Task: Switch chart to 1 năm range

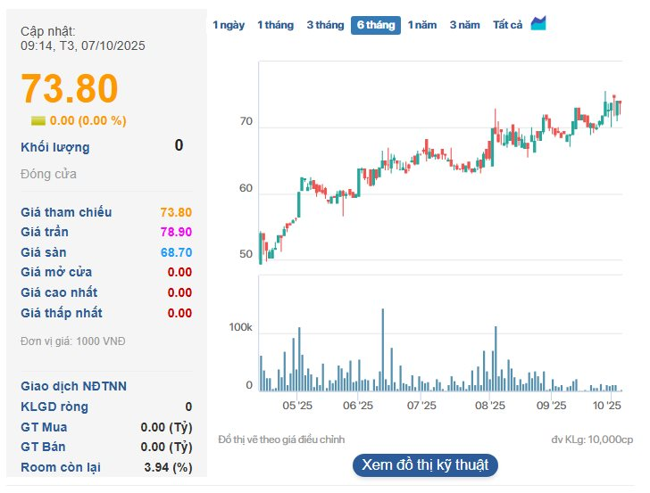Action: [x=422, y=25]
